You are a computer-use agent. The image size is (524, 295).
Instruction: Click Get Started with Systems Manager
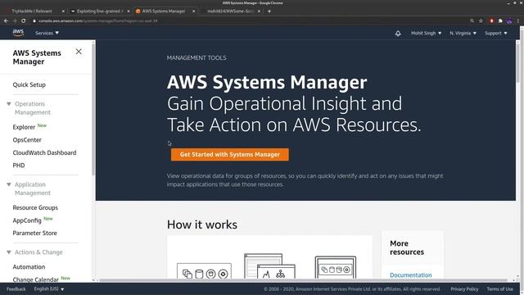point(230,155)
